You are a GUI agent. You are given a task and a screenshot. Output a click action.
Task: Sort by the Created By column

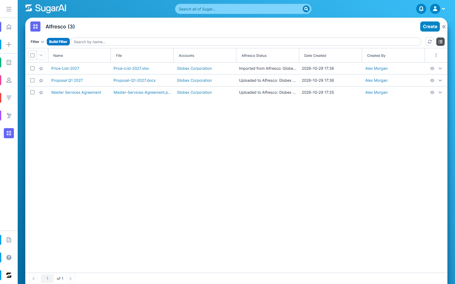click(376, 56)
